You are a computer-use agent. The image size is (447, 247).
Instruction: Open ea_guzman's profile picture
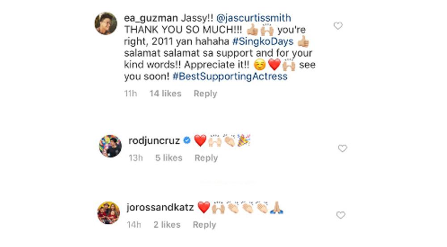[x=106, y=23]
